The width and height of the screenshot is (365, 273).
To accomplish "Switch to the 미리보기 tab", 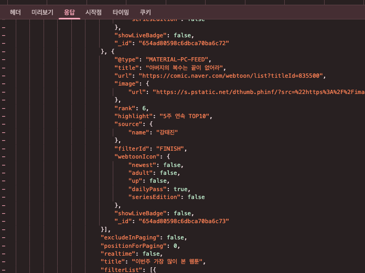I will click(x=42, y=12).
